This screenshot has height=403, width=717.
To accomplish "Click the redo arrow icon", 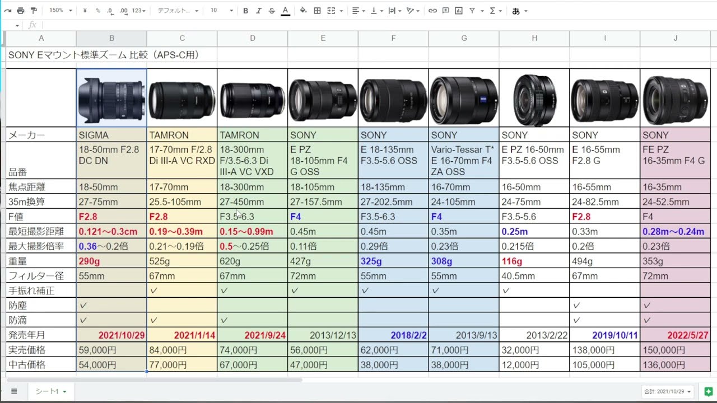I will 7,11.
